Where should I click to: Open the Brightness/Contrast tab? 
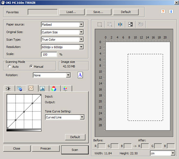pyautogui.click(x=8, y=88)
